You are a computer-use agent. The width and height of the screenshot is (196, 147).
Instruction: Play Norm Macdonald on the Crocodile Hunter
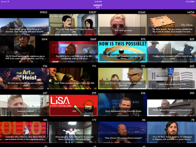pos(123,105)
